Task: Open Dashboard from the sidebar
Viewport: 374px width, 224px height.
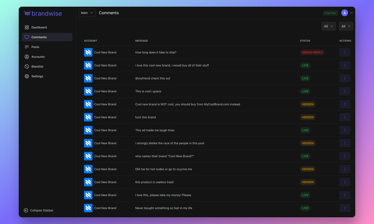Action: coord(47,27)
